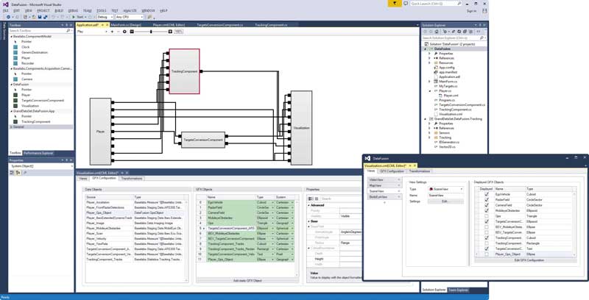Open the Debug configuration dropdown

(x=105, y=17)
